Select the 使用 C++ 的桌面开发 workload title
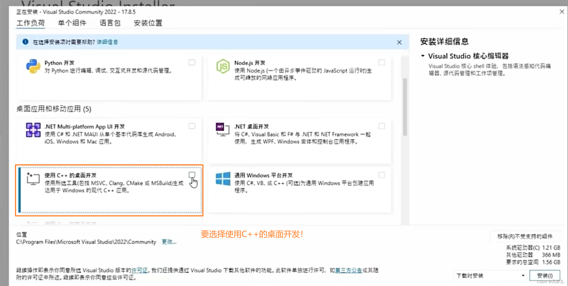The height and width of the screenshot is (286, 568). [x=70, y=175]
